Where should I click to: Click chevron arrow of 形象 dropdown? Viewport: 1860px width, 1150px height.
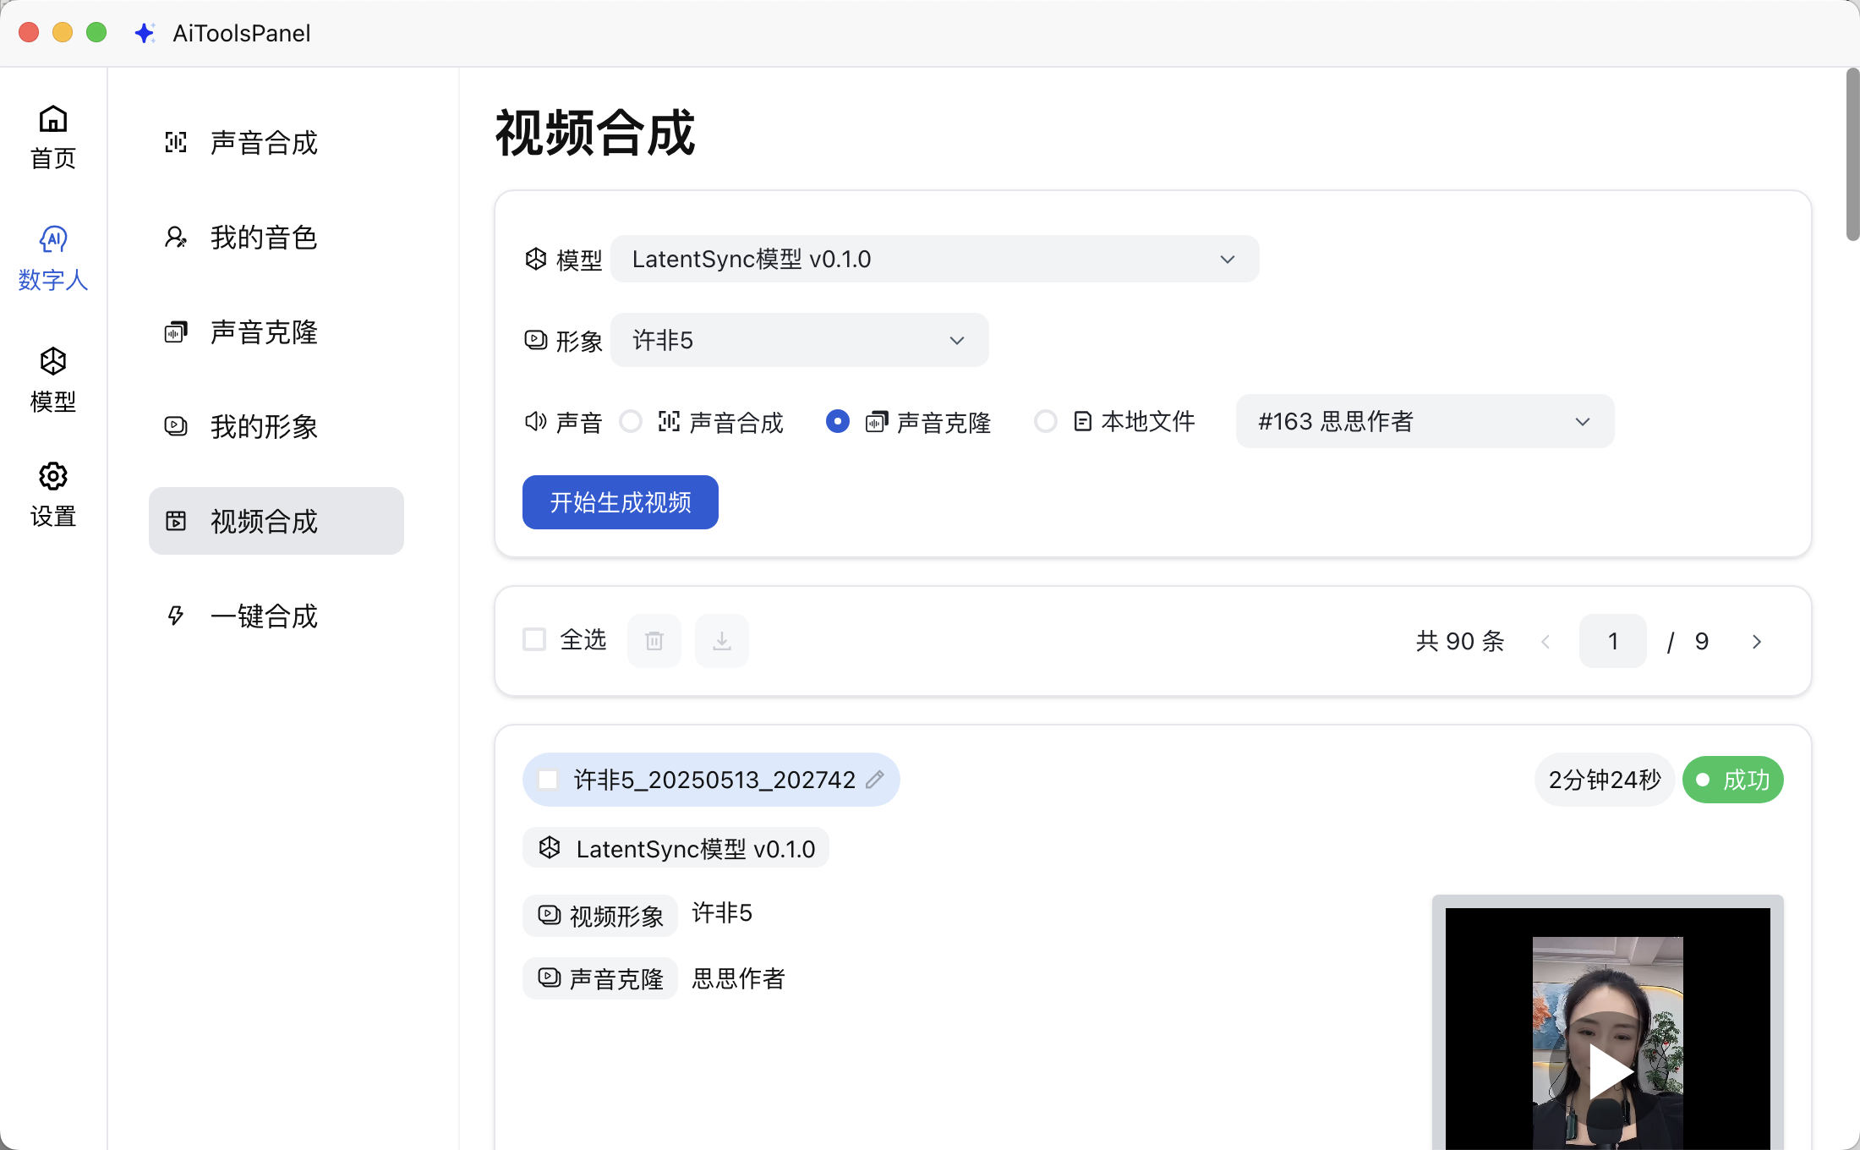(957, 340)
